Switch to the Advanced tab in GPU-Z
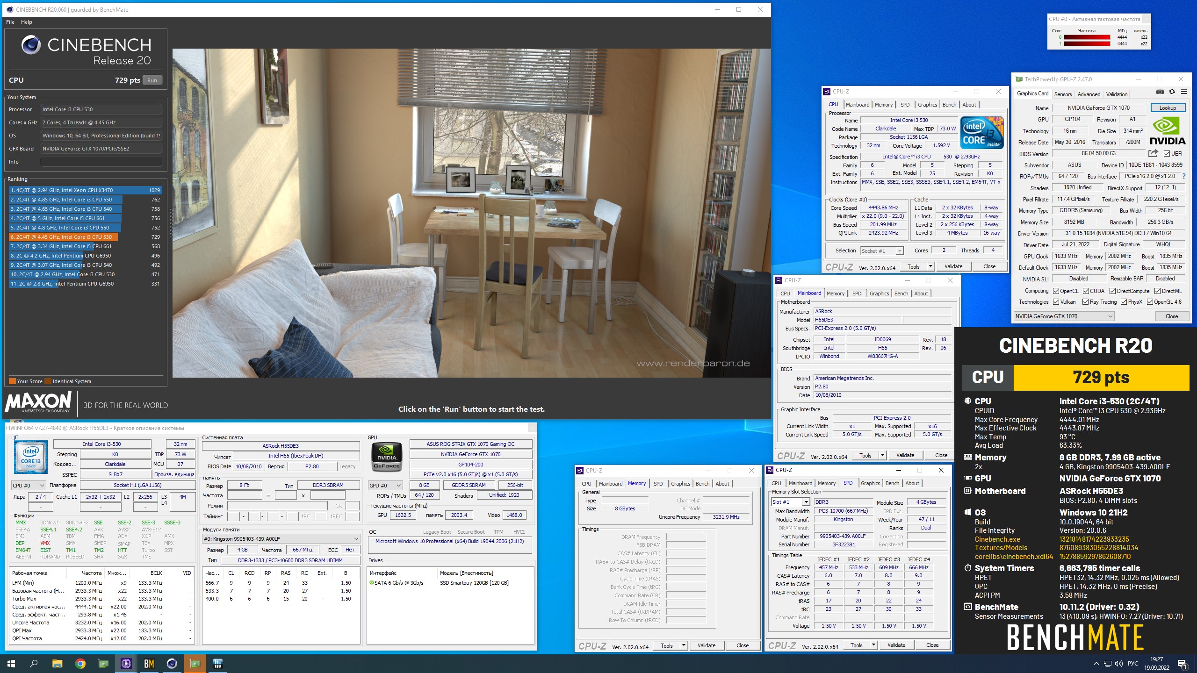The height and width of the screenshot is (673, 1197). click(x=1089, y=94)
